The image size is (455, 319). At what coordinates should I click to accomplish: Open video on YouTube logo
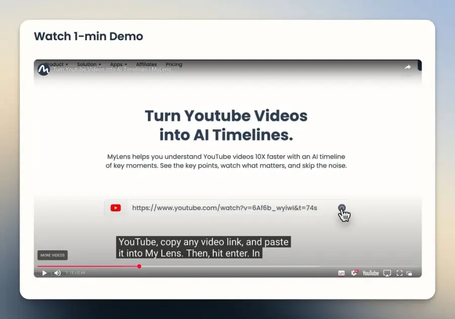point(371,273)
